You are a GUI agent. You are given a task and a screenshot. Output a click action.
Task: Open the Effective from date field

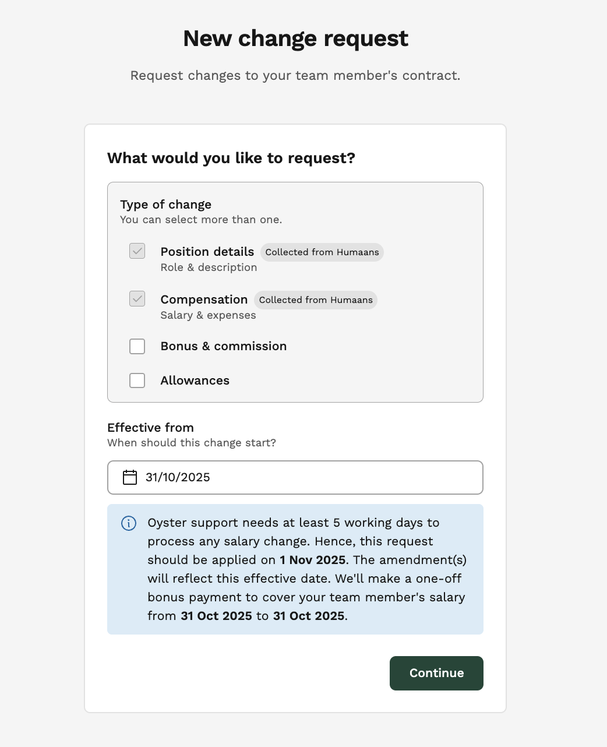295,477
